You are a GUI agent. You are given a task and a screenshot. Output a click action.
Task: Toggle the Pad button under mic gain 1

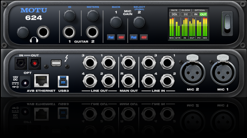pos(111,37)
